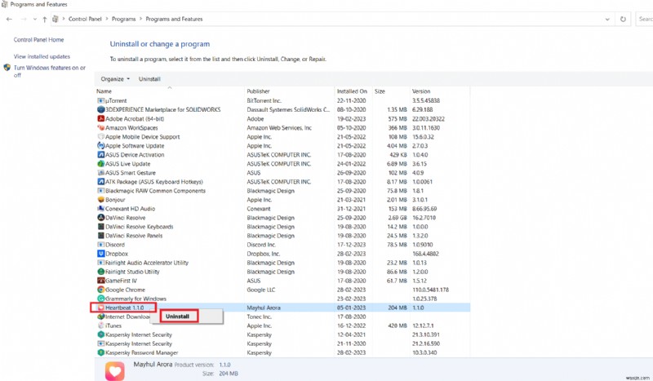The width and height of the screenshot is (653, 381).
Task: Select the DaVinci Resolve Panels row
Action: (282, 236)
